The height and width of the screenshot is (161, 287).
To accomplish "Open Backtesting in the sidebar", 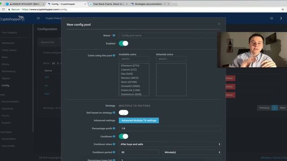I will (x=9, y=72).
